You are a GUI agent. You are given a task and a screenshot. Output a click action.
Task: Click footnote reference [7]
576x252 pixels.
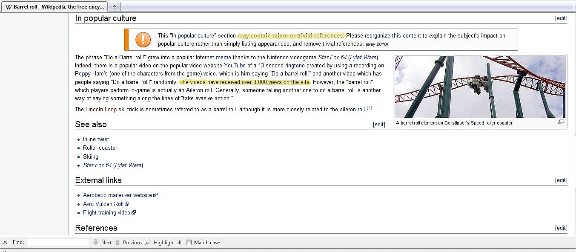coord(369,108)
